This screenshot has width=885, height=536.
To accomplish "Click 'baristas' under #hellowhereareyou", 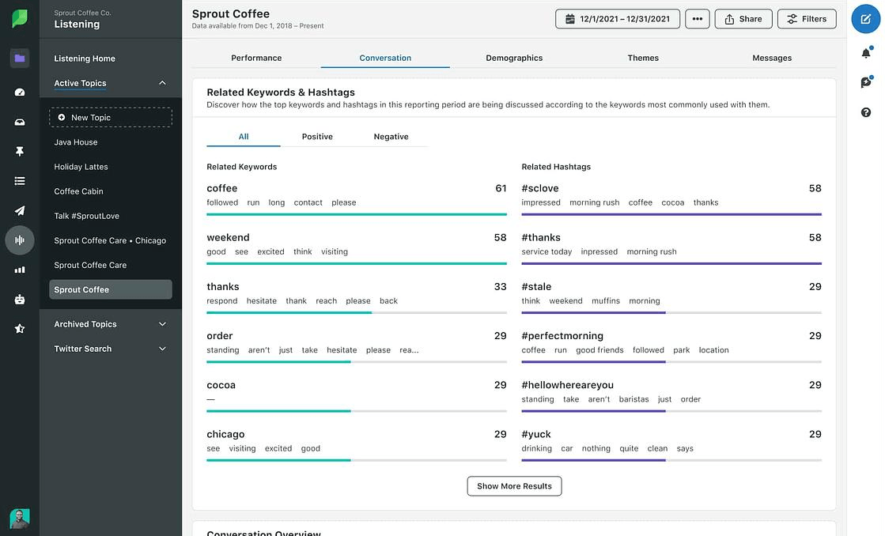I will click(x=633, y=399).
